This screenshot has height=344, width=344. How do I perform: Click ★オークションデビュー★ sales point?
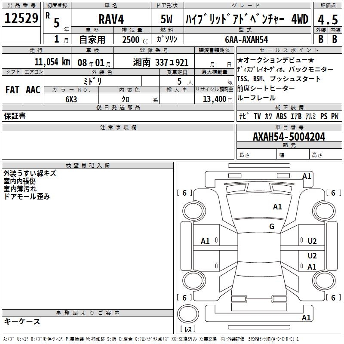(x=276, y=60)
